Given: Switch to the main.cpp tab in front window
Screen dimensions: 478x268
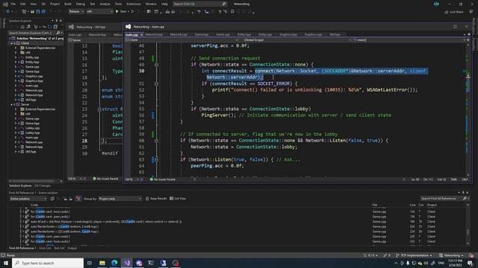Looking at the screenshot, I should (x=131, y=35).
